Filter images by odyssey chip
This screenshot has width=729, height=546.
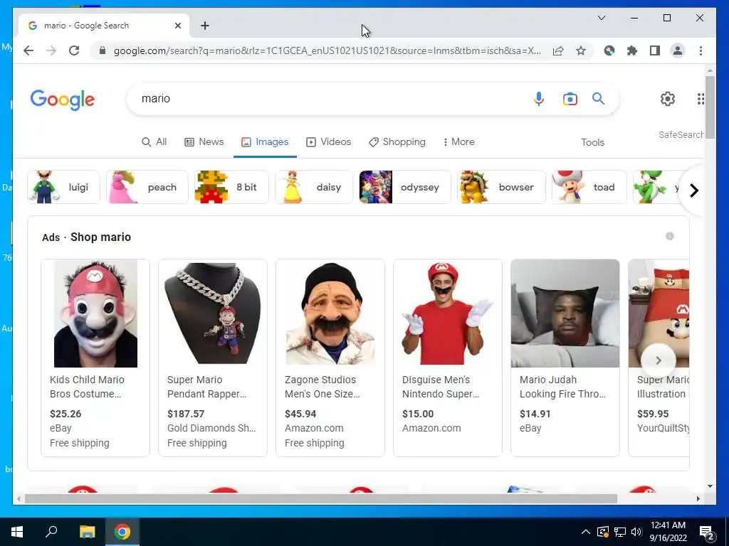[x=405, y=187]
